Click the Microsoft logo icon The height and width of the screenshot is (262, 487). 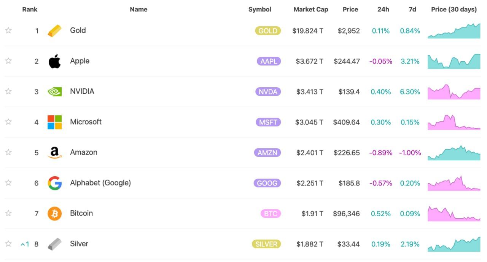click(54, 122)
